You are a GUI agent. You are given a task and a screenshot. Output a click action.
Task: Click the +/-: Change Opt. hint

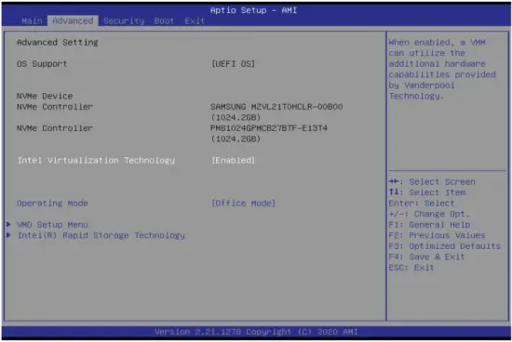click(x=429, y=214)
